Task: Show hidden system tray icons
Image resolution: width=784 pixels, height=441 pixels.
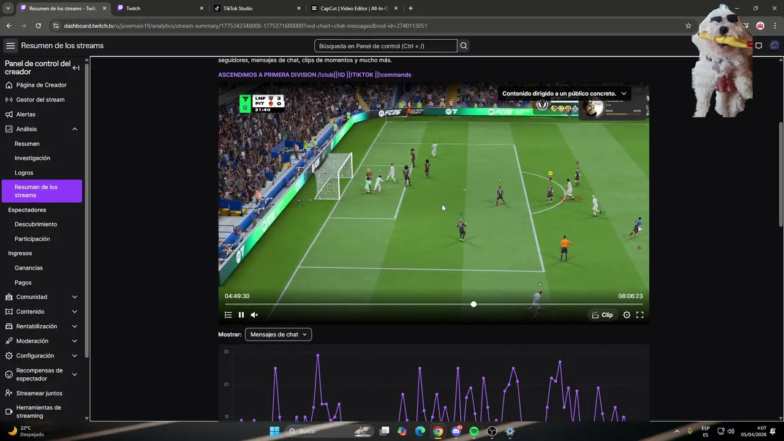Action: (x=677, y=431)
